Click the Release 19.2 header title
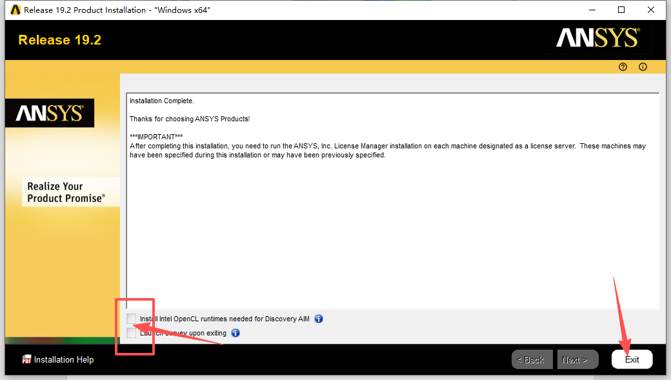Image resolution: width=671 pixels, height=380 pixels. point(60,40)
